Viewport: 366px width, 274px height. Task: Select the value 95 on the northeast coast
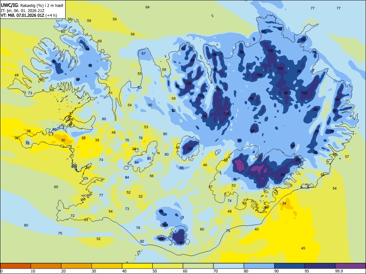pos(314,52)
